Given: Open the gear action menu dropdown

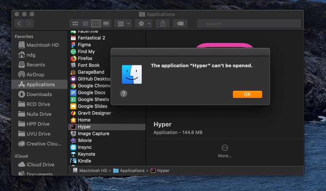Looking at the screenshot, I should point(144,24).
